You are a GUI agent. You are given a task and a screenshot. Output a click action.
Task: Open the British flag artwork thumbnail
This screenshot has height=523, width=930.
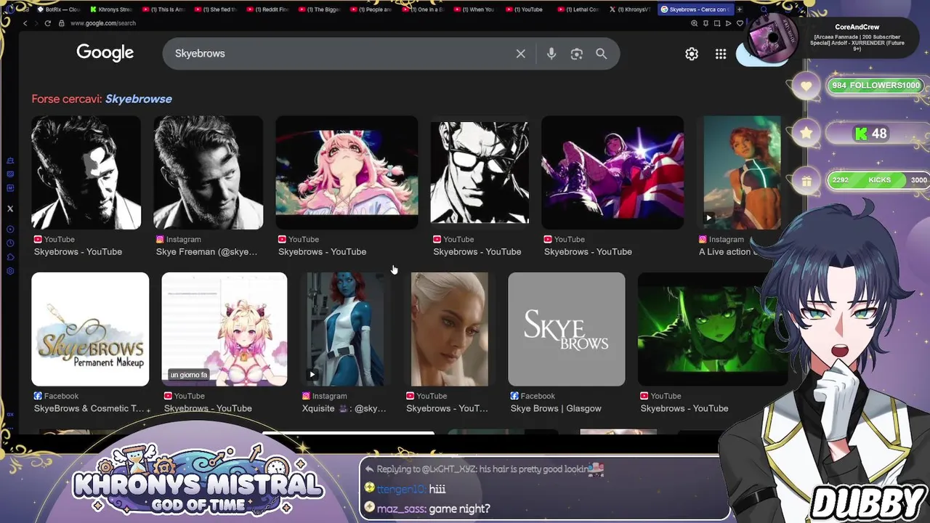pos(612,173)
